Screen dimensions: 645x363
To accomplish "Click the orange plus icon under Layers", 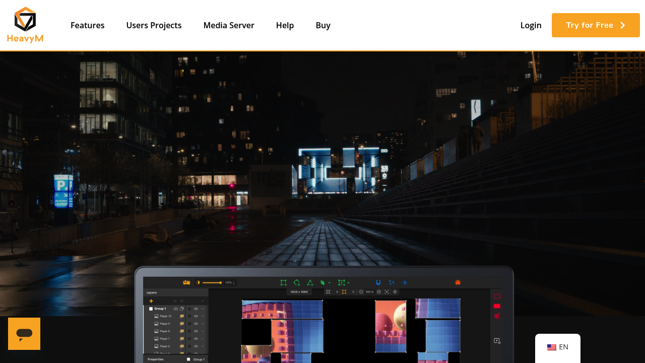I will [151, 301].
